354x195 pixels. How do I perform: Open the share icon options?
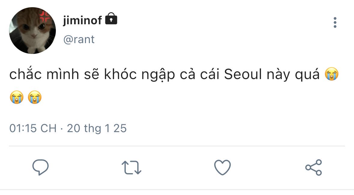click(313, 167)
